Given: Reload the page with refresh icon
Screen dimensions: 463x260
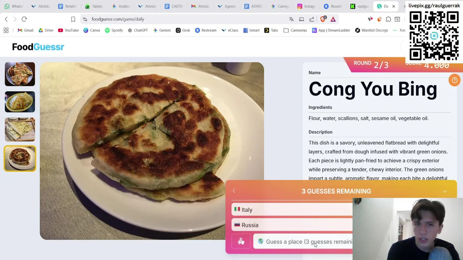Looking at the screenshot, I should click(24, 19).
